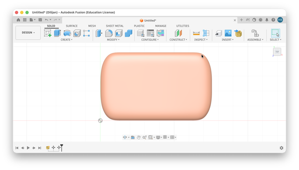Click the Insert Mesh icon

pyautogui.click(x=238, y=33)
